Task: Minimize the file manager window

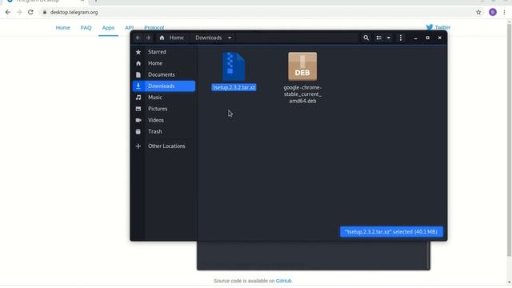Action: click(x=415, y=38)
